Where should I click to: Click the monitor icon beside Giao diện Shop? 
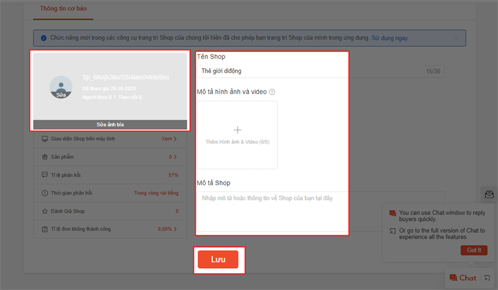pos(45,139)
